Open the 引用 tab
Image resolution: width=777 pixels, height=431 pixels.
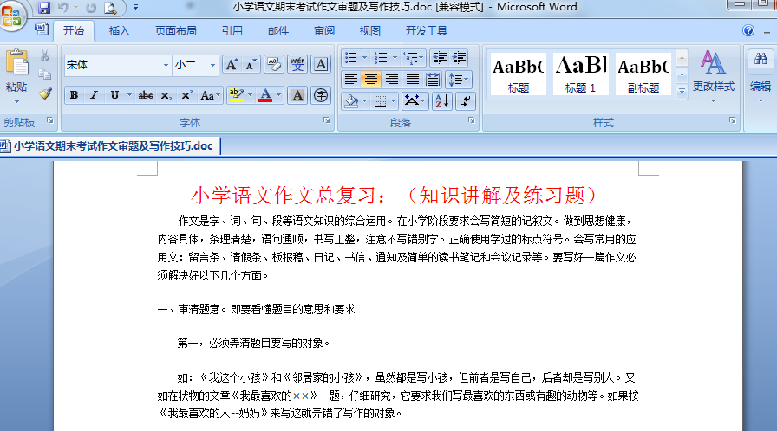point(232,30)
